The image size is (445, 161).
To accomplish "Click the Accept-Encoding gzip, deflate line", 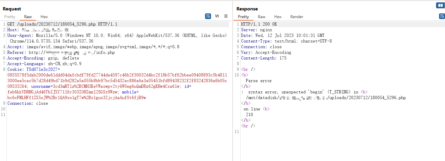I will pyautogui.click(x=43, y=58).
